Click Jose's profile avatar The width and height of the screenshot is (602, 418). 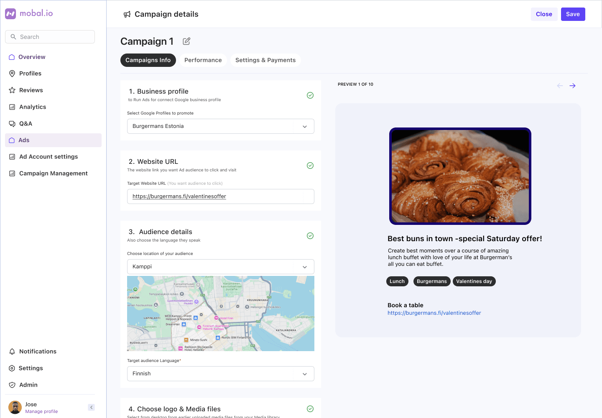[15, 408]
